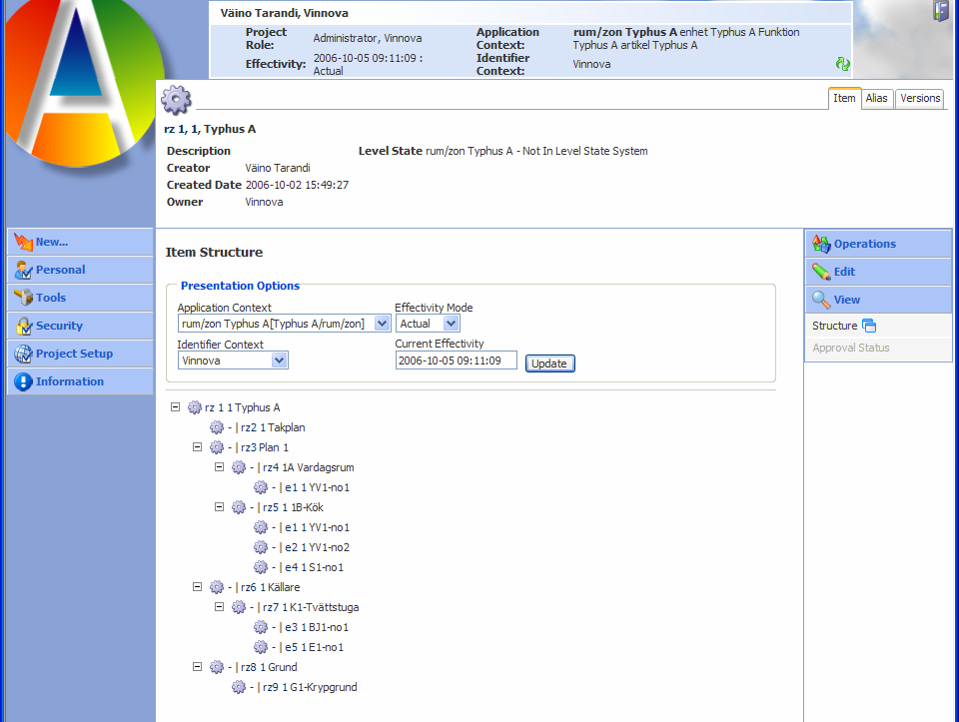This screenshot has width=959, height=722.
Task: Click the green refresh context icon
Action: point(843,64)
